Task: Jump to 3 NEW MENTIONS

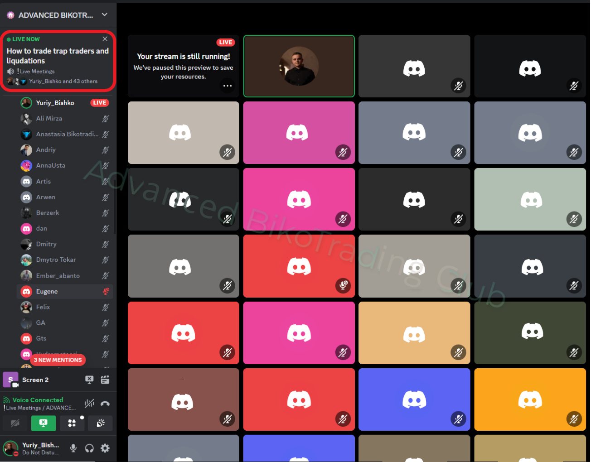Action: [58, 360]
